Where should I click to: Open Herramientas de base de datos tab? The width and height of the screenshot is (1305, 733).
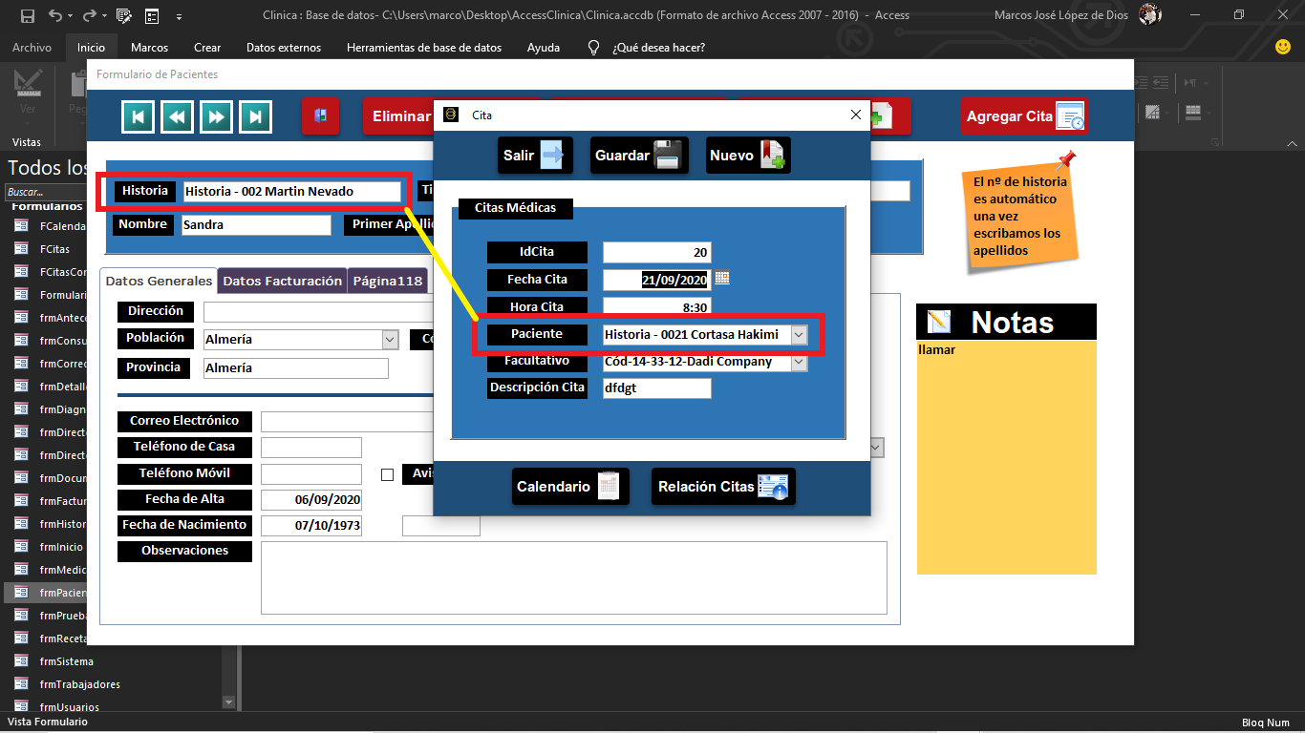pyautogui.click(x=424, y=47)
